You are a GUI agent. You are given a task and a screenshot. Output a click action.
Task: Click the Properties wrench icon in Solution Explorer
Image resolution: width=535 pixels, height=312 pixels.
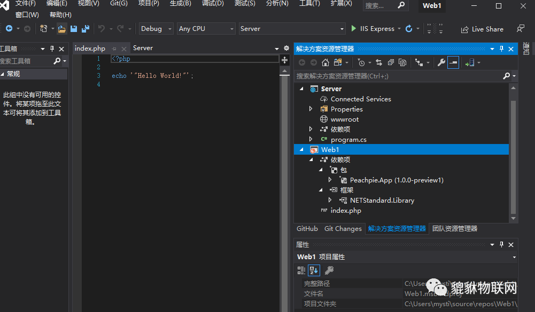[x=441, y=62]
